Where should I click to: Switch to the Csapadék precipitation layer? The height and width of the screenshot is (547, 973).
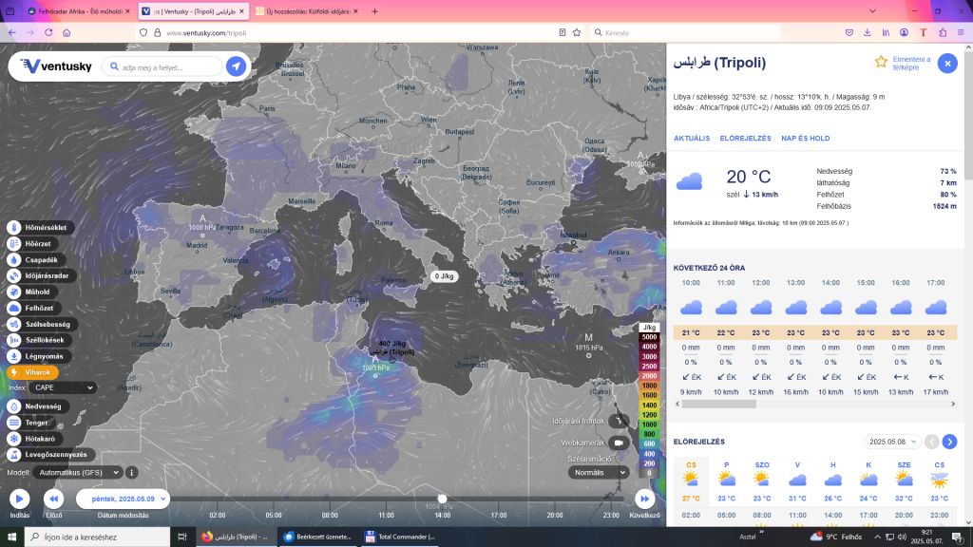coord(14,259)
